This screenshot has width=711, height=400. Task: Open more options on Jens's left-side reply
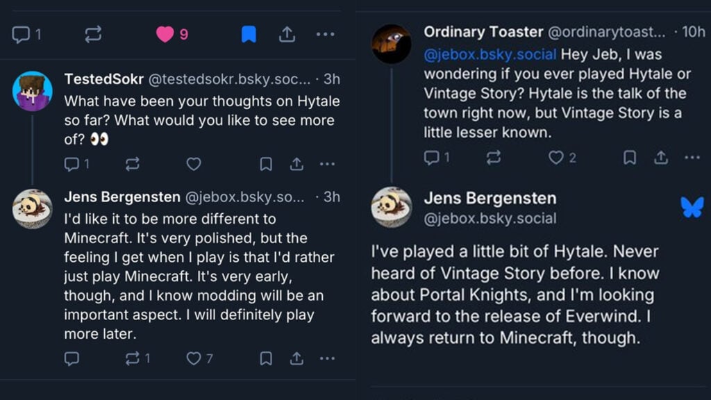[326, 358]
